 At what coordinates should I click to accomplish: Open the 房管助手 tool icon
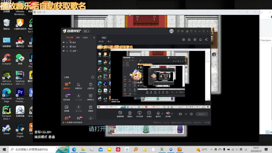(x=79, y=86)
